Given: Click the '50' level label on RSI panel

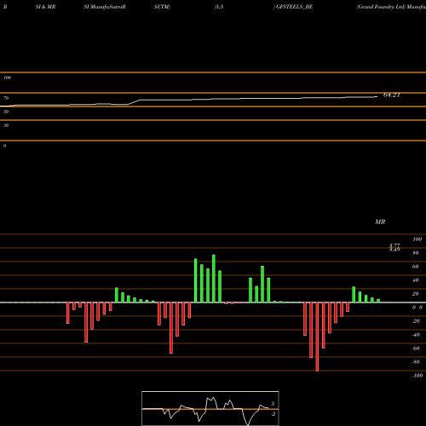Looking at the screenshot, I should [x=6, y=112].
